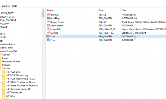This screenshot has width=166, height=99.
Task: Select the Control key in tree
Action: 6,55
